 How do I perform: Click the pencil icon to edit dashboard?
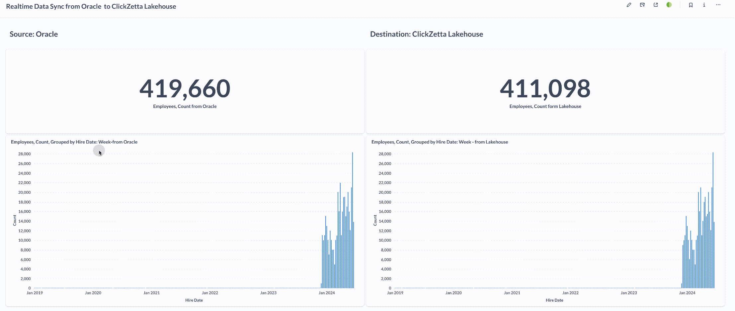click(x=629, y=5)
